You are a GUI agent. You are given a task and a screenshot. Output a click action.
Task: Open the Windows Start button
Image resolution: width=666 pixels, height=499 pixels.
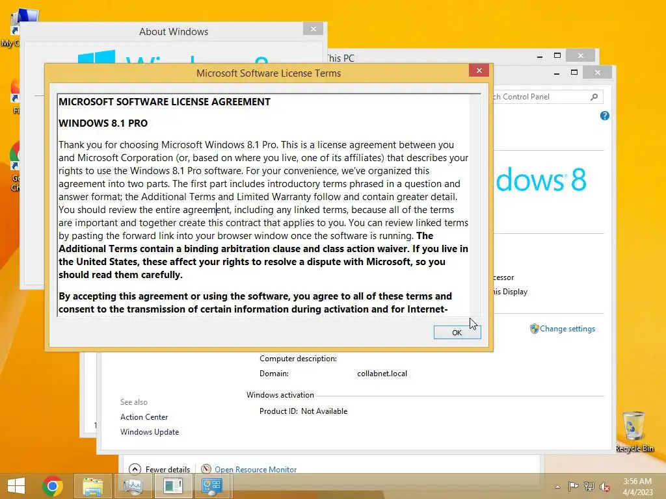pyautogui.click(x=16, y=486)
